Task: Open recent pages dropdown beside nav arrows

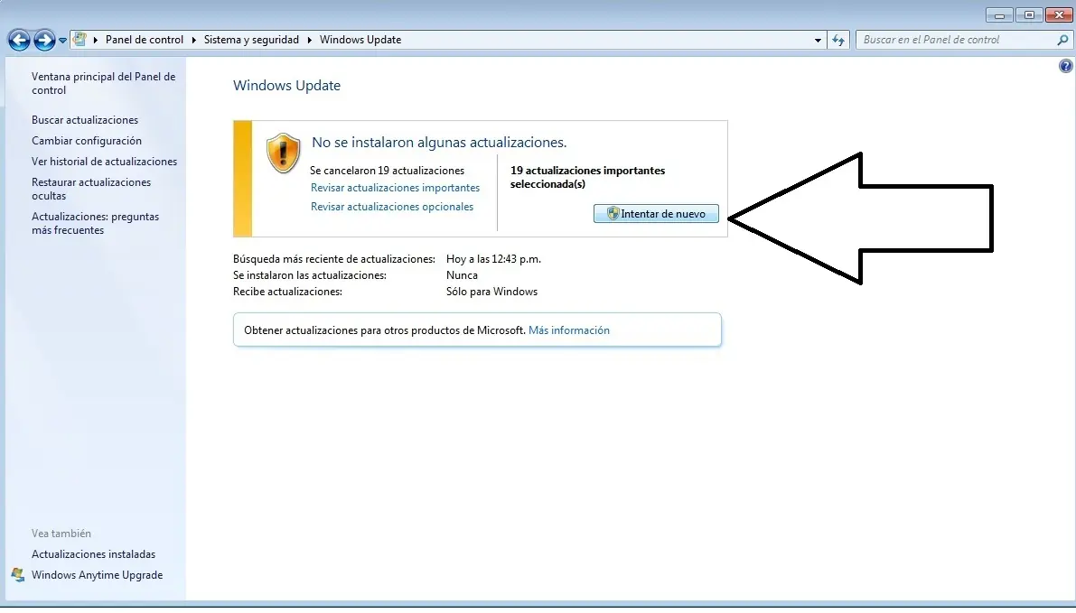Action: point(62,41)
